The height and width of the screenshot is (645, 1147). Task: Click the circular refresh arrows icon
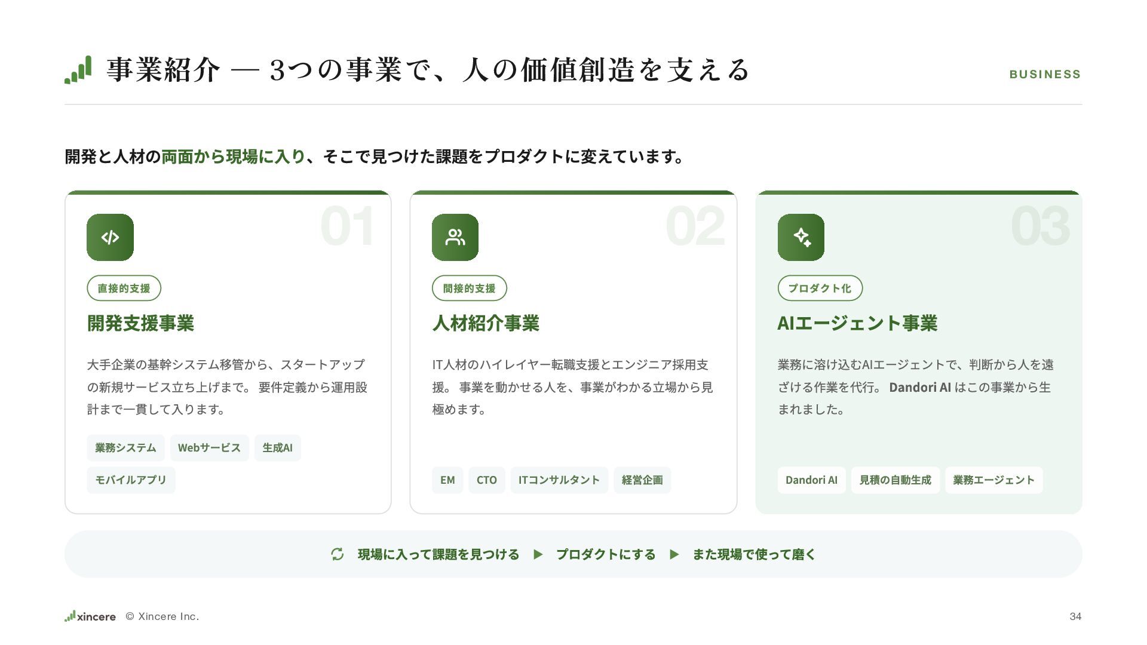point(338,554)
